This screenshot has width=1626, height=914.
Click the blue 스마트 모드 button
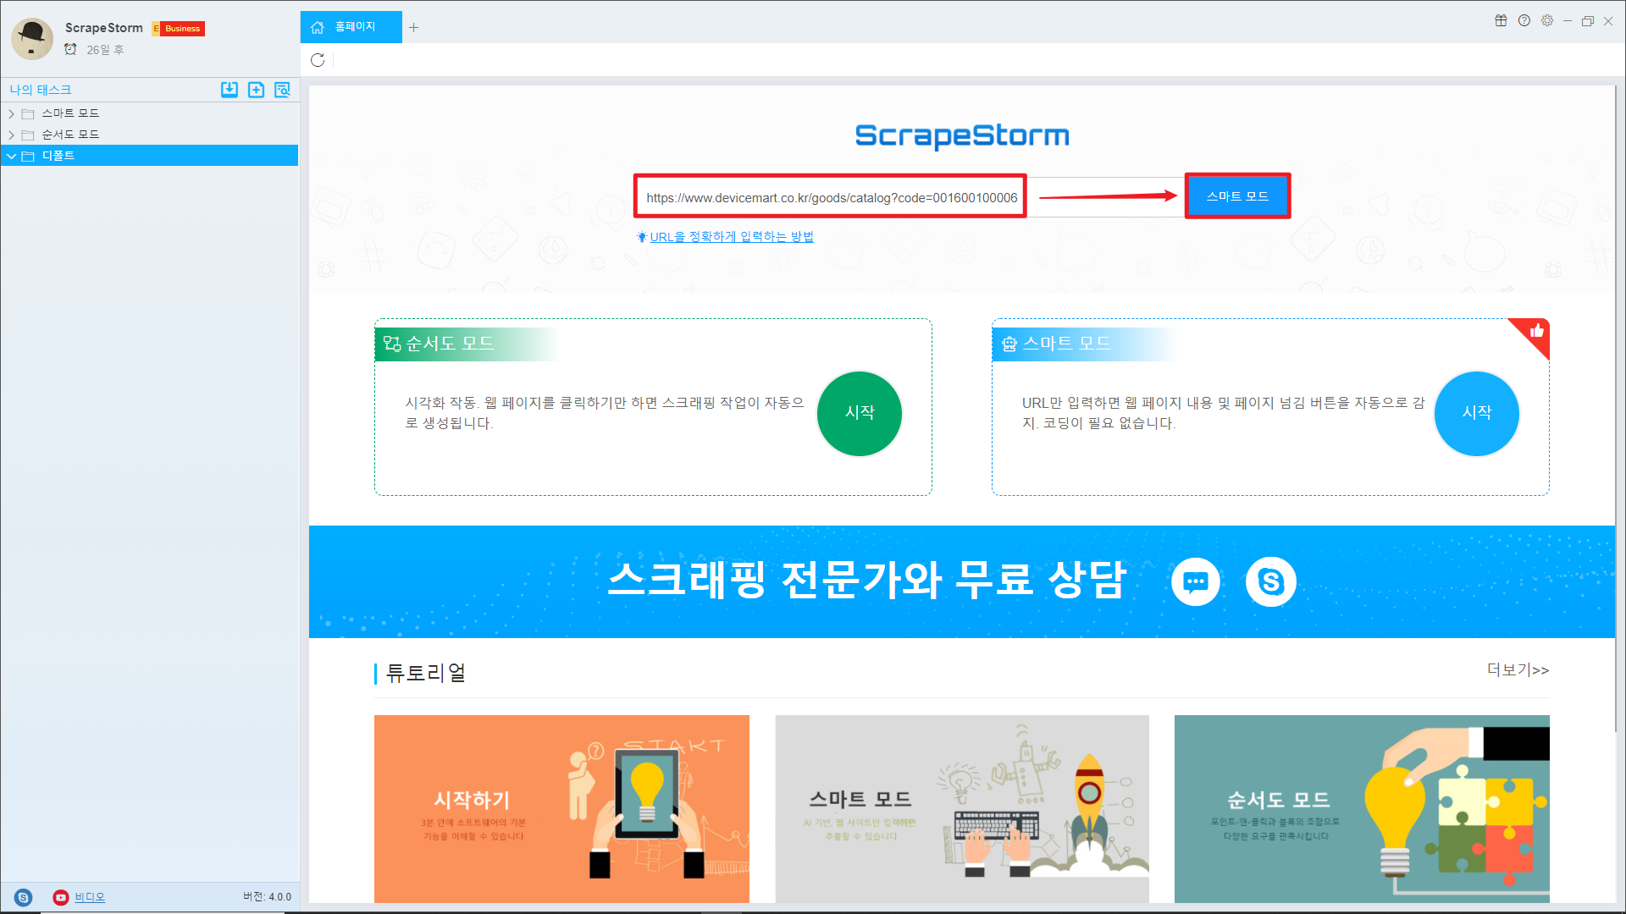coord(1237,196)
